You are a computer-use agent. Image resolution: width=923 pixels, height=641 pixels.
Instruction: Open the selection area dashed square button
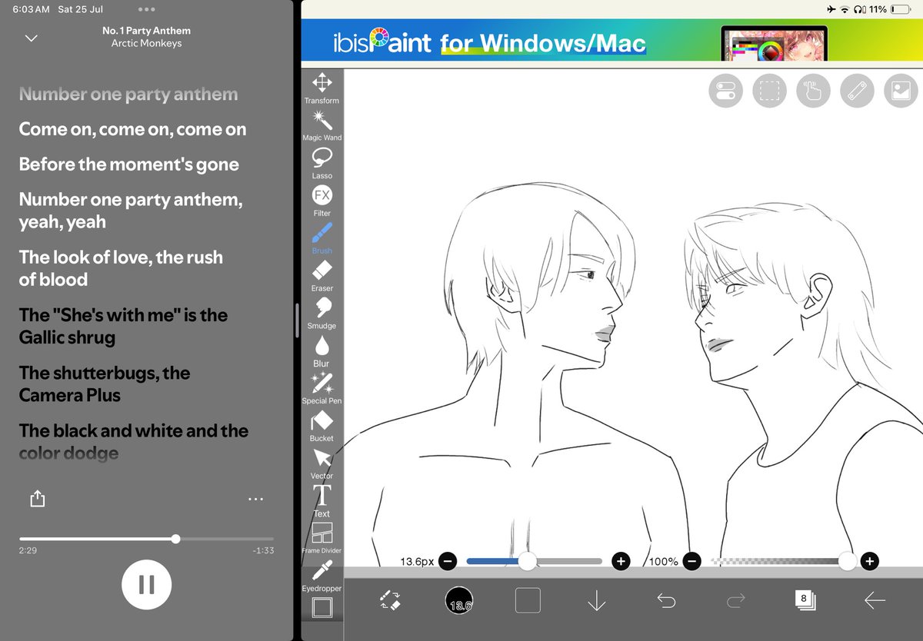point(769,91)
